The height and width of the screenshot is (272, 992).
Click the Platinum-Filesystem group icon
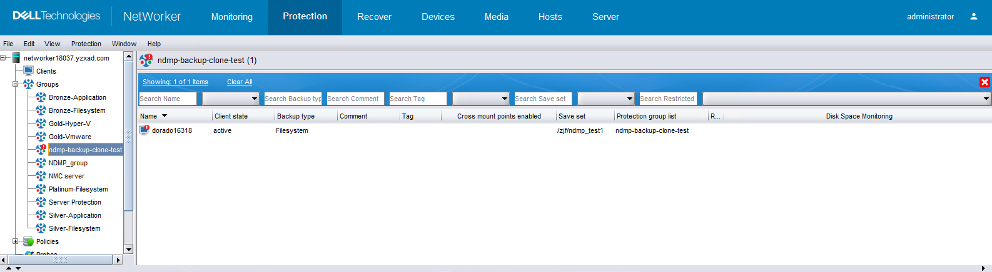(x=41, y=189)
